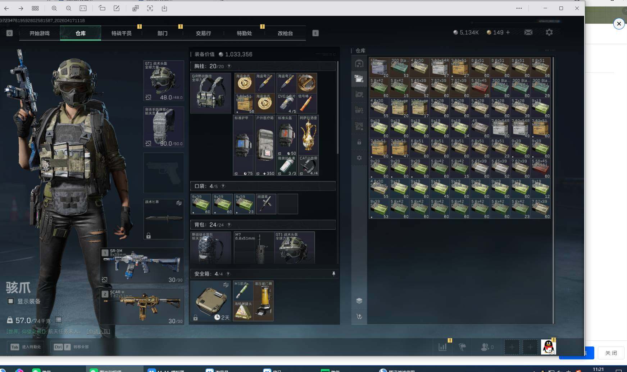This screenshot has height=372, width=627.
Task: Click the zoom in magnifier icon
Action: [54, 8]
